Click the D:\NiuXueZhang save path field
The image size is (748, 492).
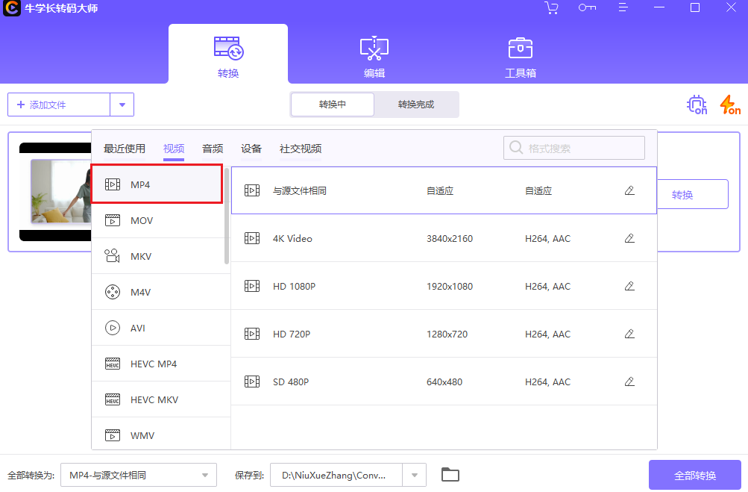point(336,476)
